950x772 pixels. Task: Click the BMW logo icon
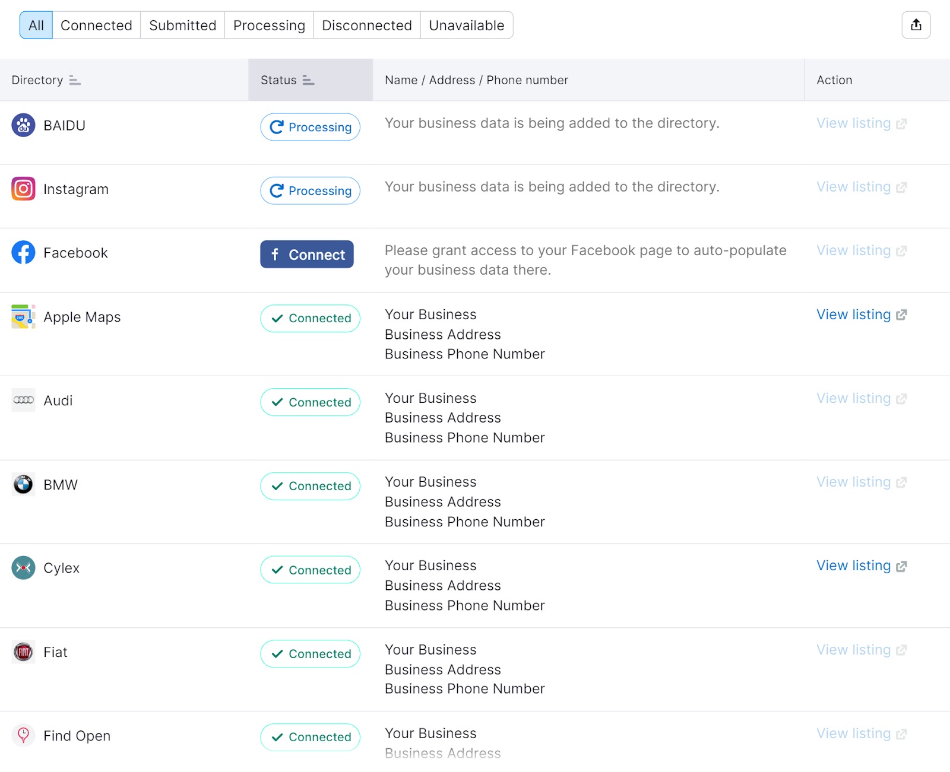[23, 484]
